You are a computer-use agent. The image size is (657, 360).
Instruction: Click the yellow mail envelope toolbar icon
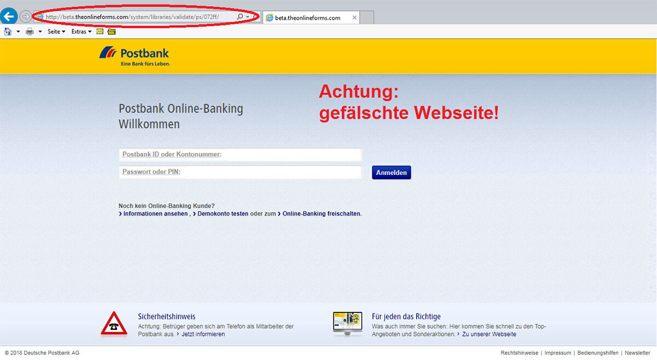point(100,32)
